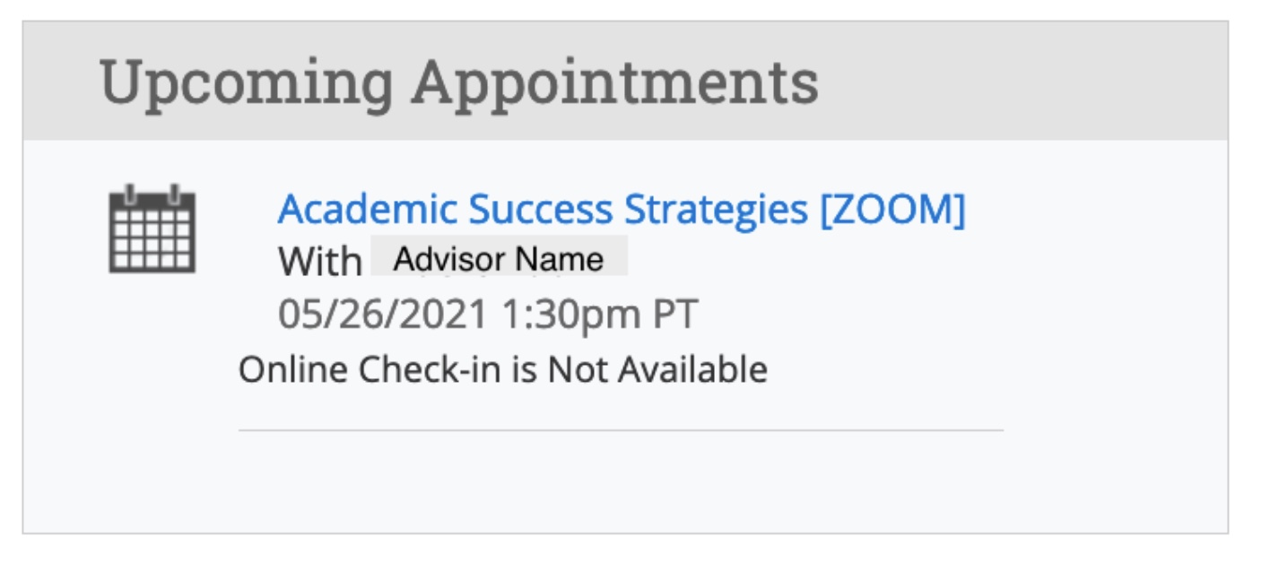The height and width of the screenshot is (570, 1270).
Task: Open the Academic Success Strategies [ZOOM] link
Action: click(x=621, y=210)
